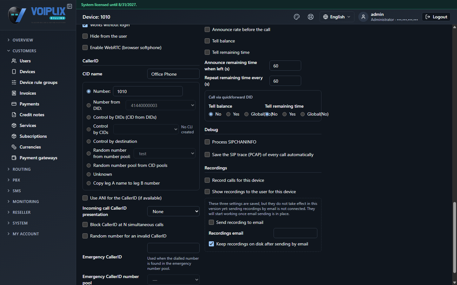
Task: Click the admin user avatar icon
Action: [363, 17]
